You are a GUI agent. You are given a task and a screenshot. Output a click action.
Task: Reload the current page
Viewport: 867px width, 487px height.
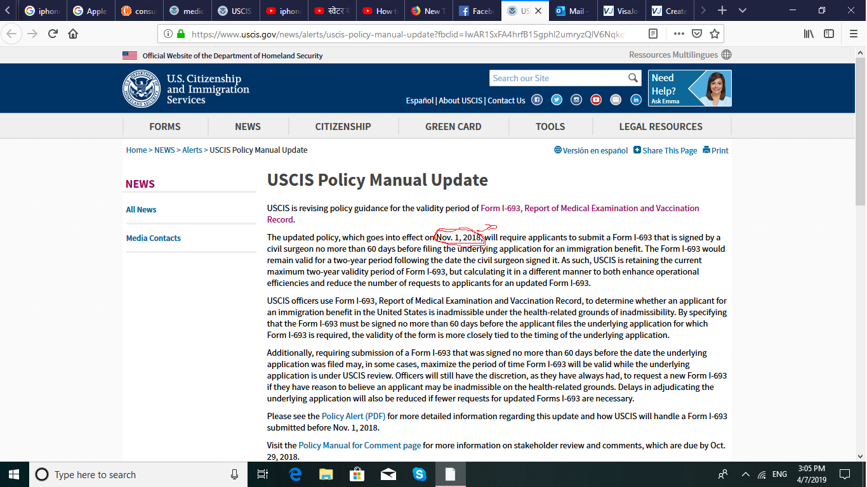53,34
